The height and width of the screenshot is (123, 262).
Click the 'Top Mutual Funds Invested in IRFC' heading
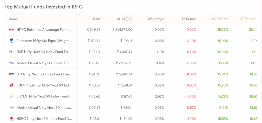tap(43, 7)
